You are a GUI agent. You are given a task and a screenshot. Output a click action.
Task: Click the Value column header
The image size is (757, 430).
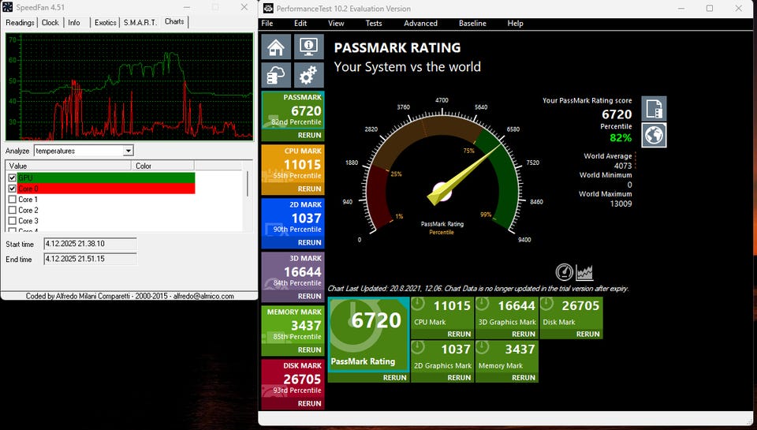pyautogui.click(x=68, y=166)
